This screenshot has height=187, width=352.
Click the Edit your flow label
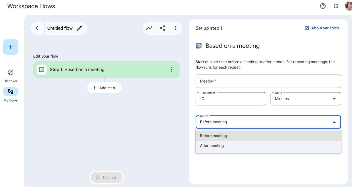46,56
